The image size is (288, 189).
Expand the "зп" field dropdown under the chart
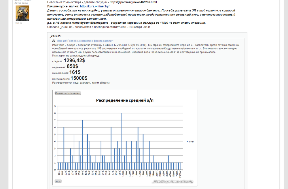[x=58, y=181]
